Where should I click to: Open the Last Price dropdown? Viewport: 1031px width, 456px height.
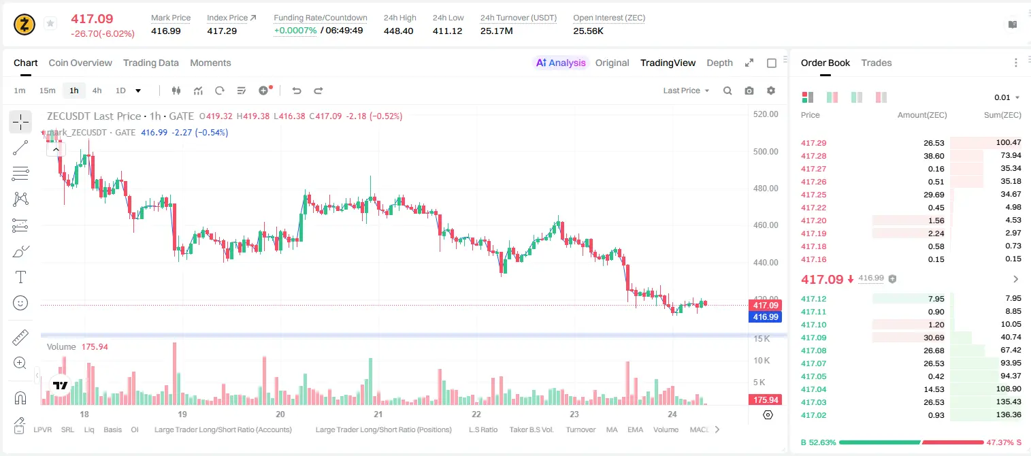click(686, 91)
